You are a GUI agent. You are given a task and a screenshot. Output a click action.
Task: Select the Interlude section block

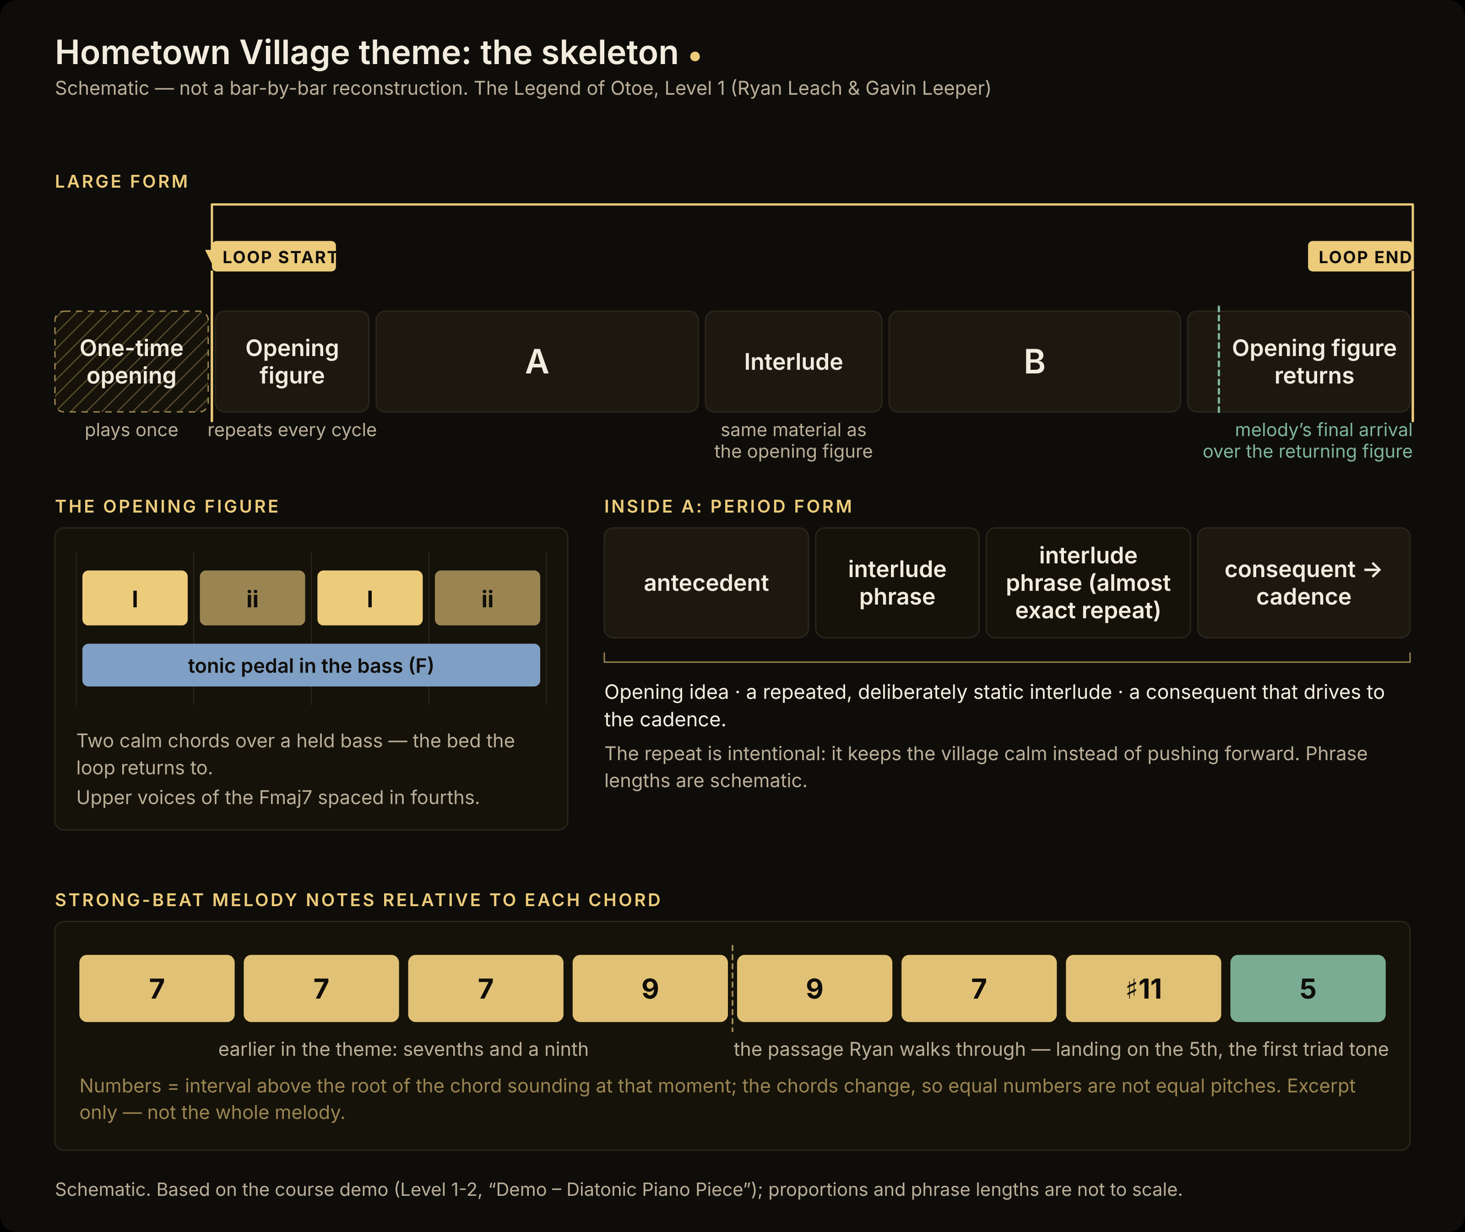click(x=793, y=362)
